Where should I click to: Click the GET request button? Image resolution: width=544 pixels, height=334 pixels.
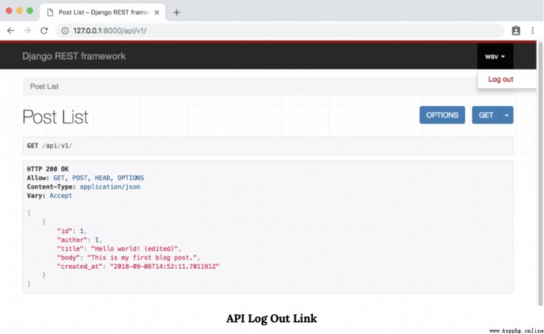click(x=486, y=115)
